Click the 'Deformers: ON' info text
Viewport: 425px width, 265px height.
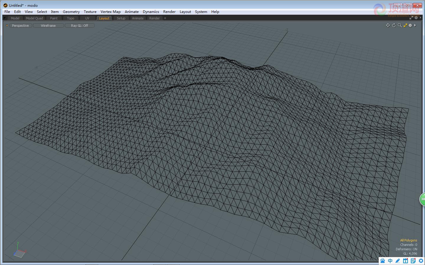click(406, 249)
